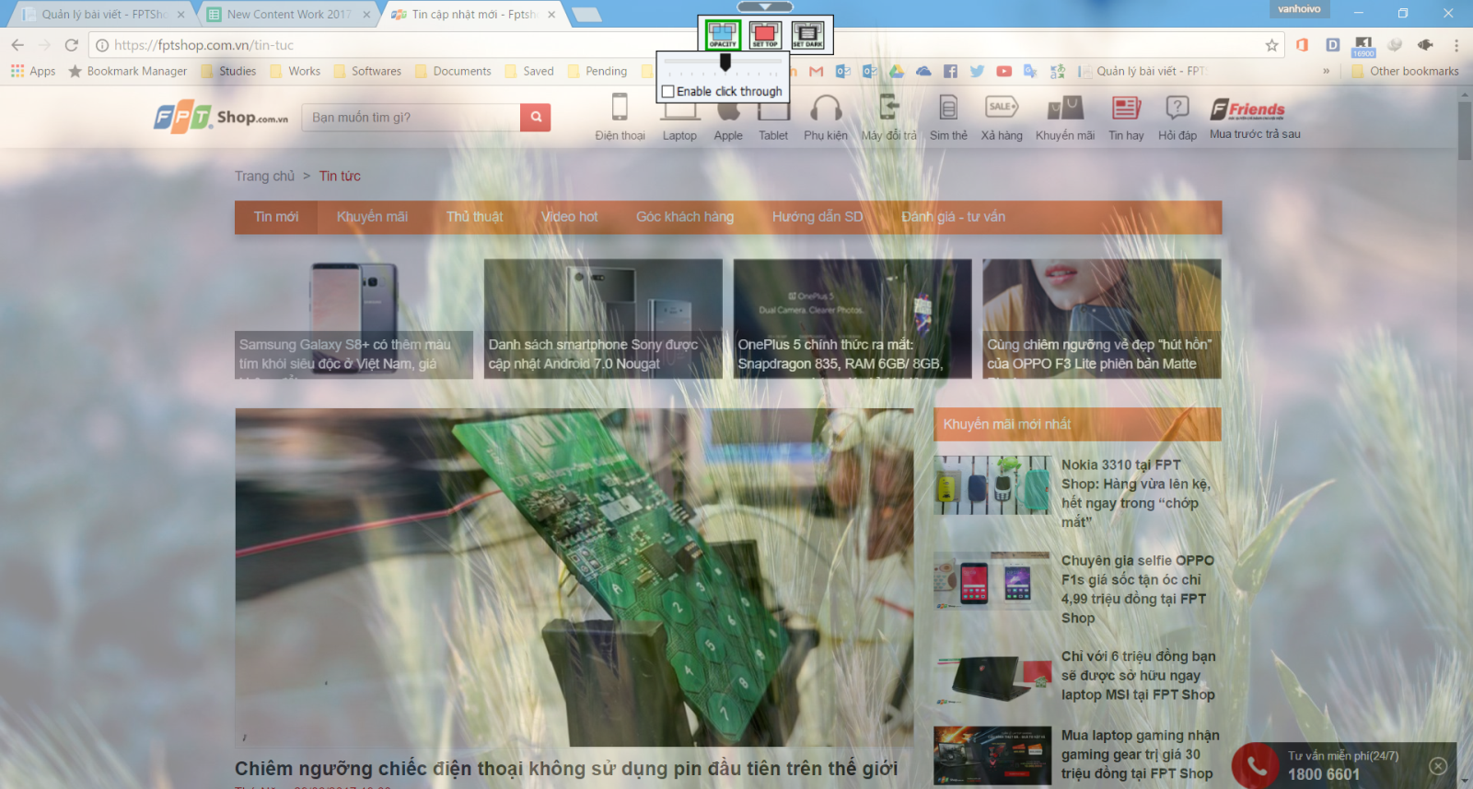Switch to Quản lý bài viết tab

point(103,15)
